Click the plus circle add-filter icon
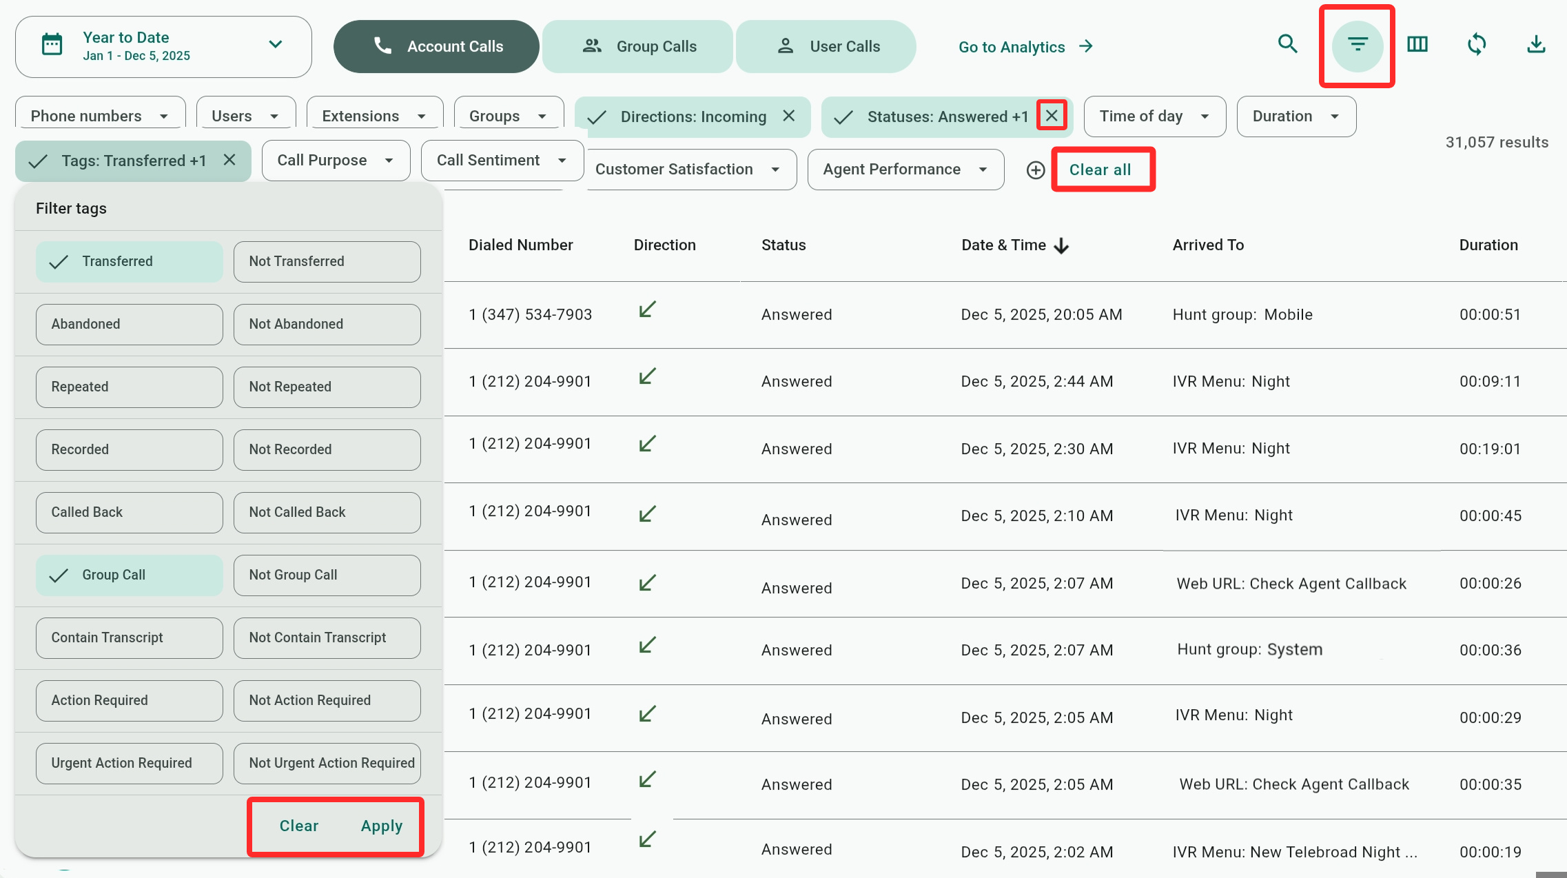Viewport: 1567px width, 878px height. 1035,170
